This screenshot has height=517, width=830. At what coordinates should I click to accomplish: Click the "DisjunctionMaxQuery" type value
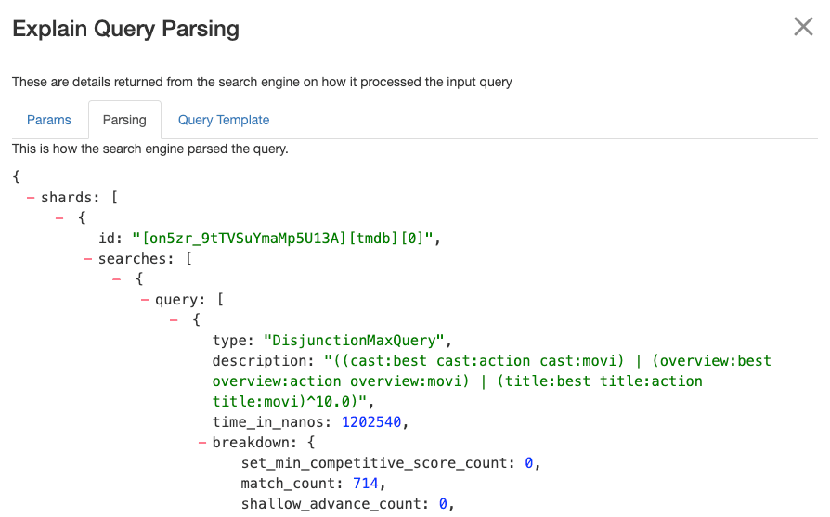357,341
